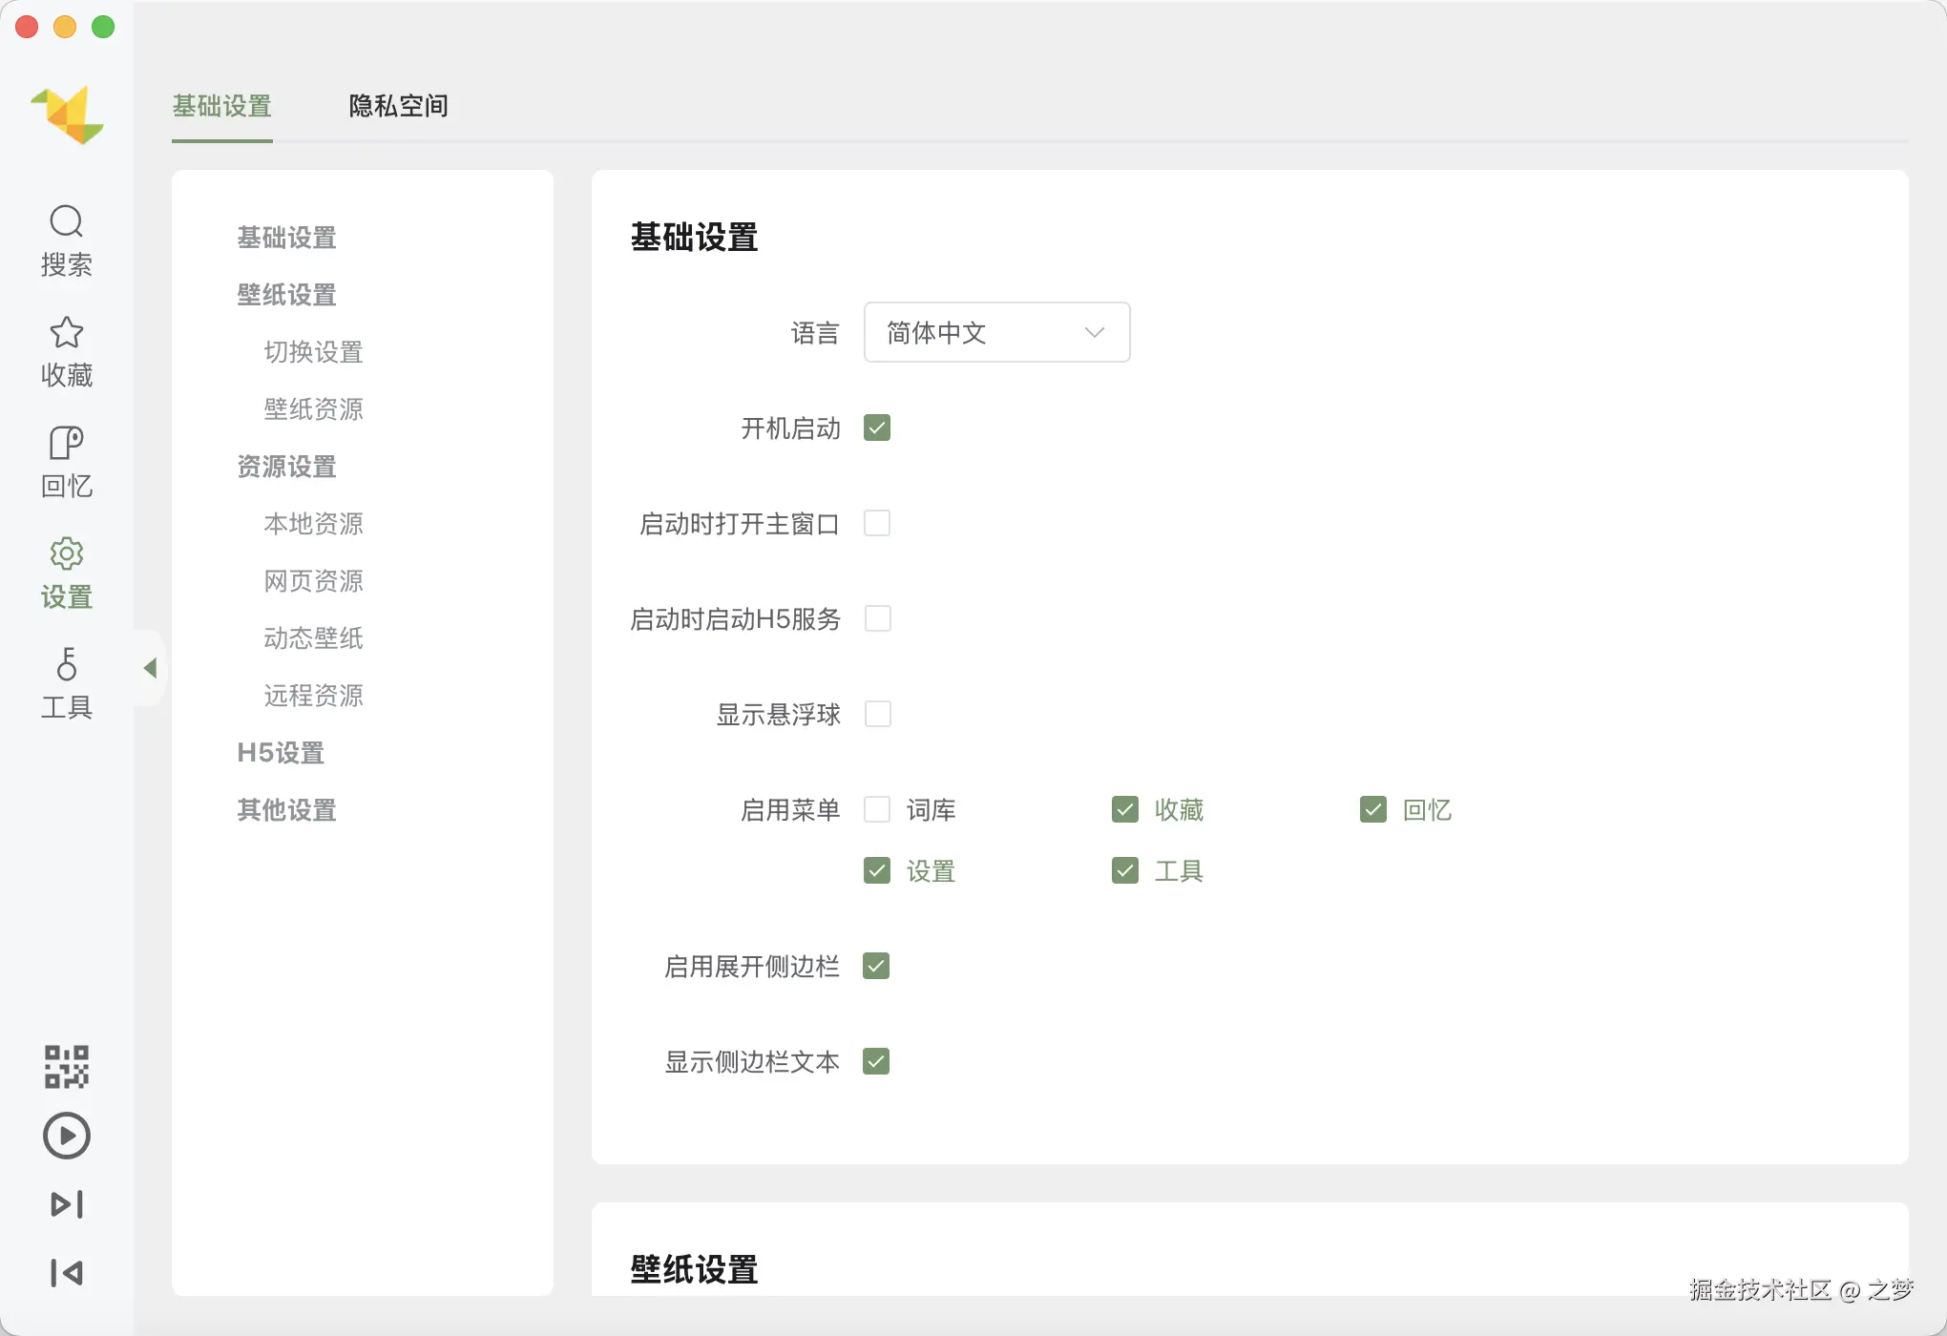
Task: Click the QR code icon
Action: click(66, 1066)
